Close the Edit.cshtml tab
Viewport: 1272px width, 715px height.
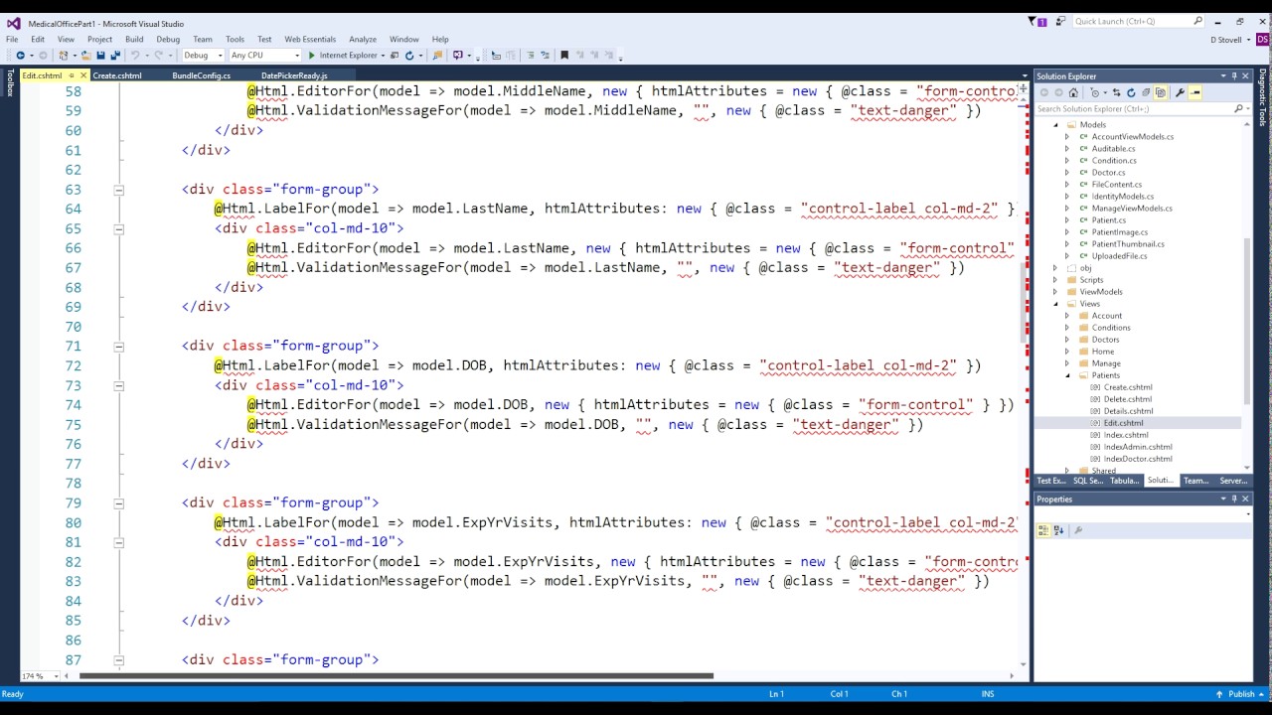click(83, 75)
